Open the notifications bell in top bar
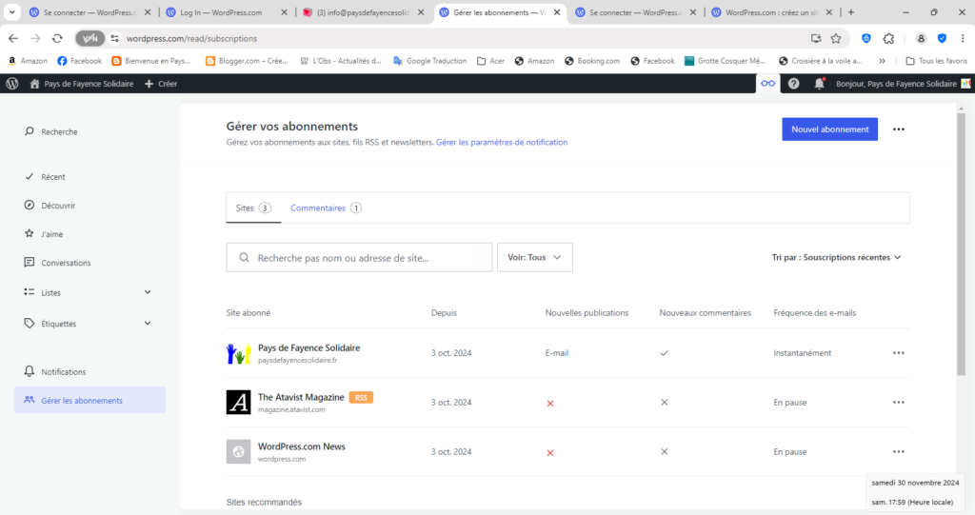This screenshot has width=975, height=515. coord(819,84)
